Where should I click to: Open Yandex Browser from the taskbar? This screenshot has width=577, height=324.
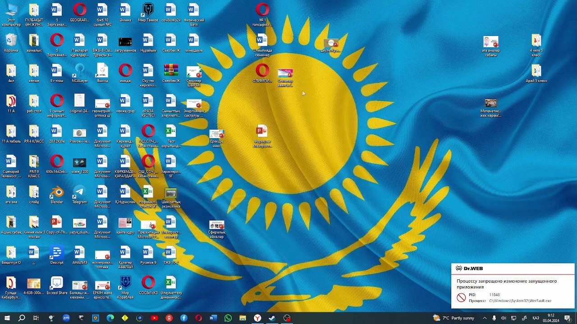click(257, 318)
